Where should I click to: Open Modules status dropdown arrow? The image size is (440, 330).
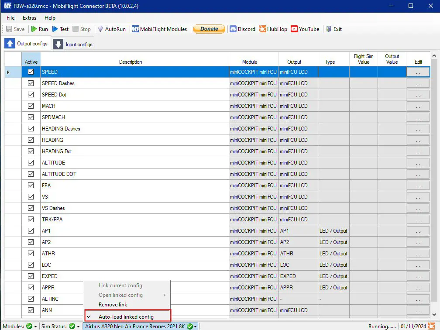pyautogui.click(x=36, y=327)
